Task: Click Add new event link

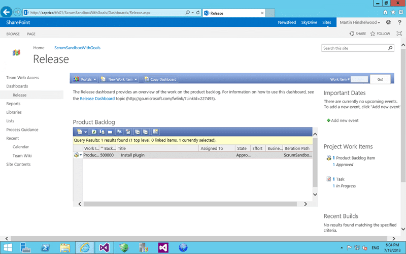Action: 345,120
